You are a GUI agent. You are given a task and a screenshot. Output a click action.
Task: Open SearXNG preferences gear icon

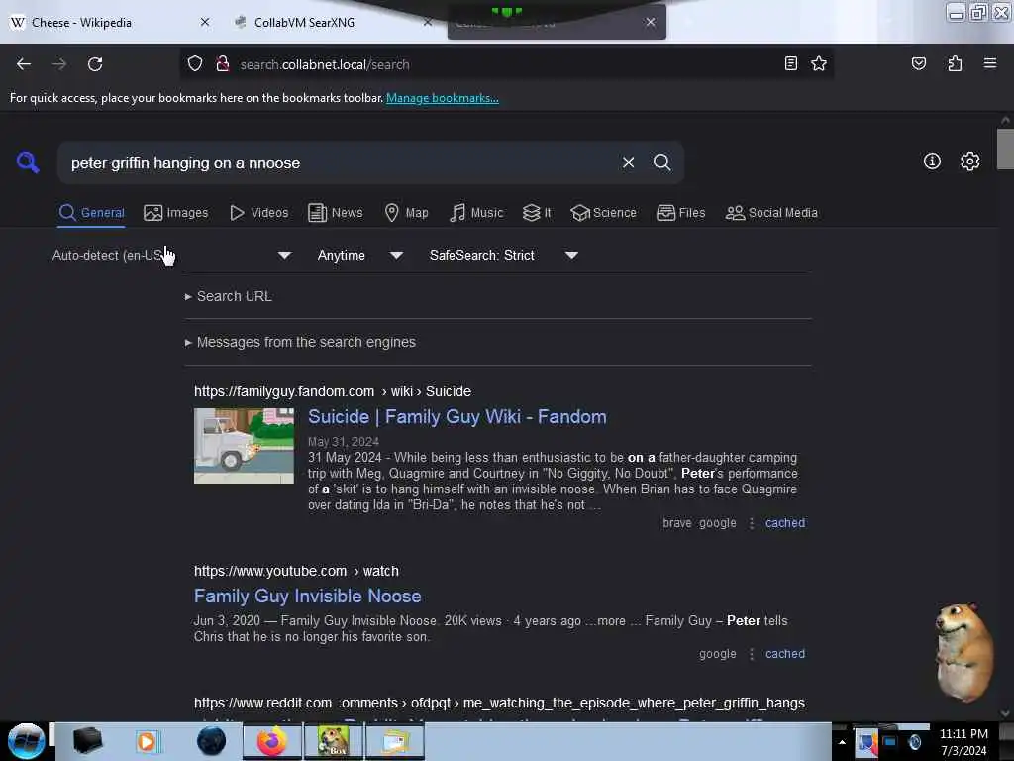(969, 162)
